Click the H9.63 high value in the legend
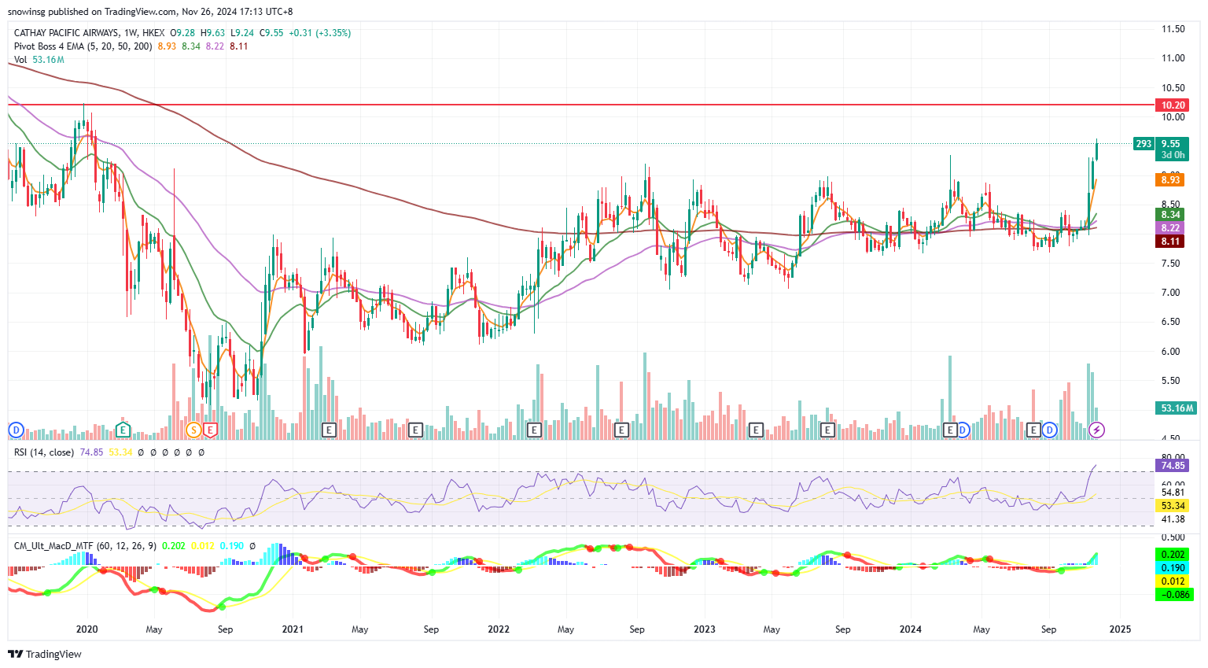The width and height of the screenshot is (1208, 668). [x=212, y=33]
